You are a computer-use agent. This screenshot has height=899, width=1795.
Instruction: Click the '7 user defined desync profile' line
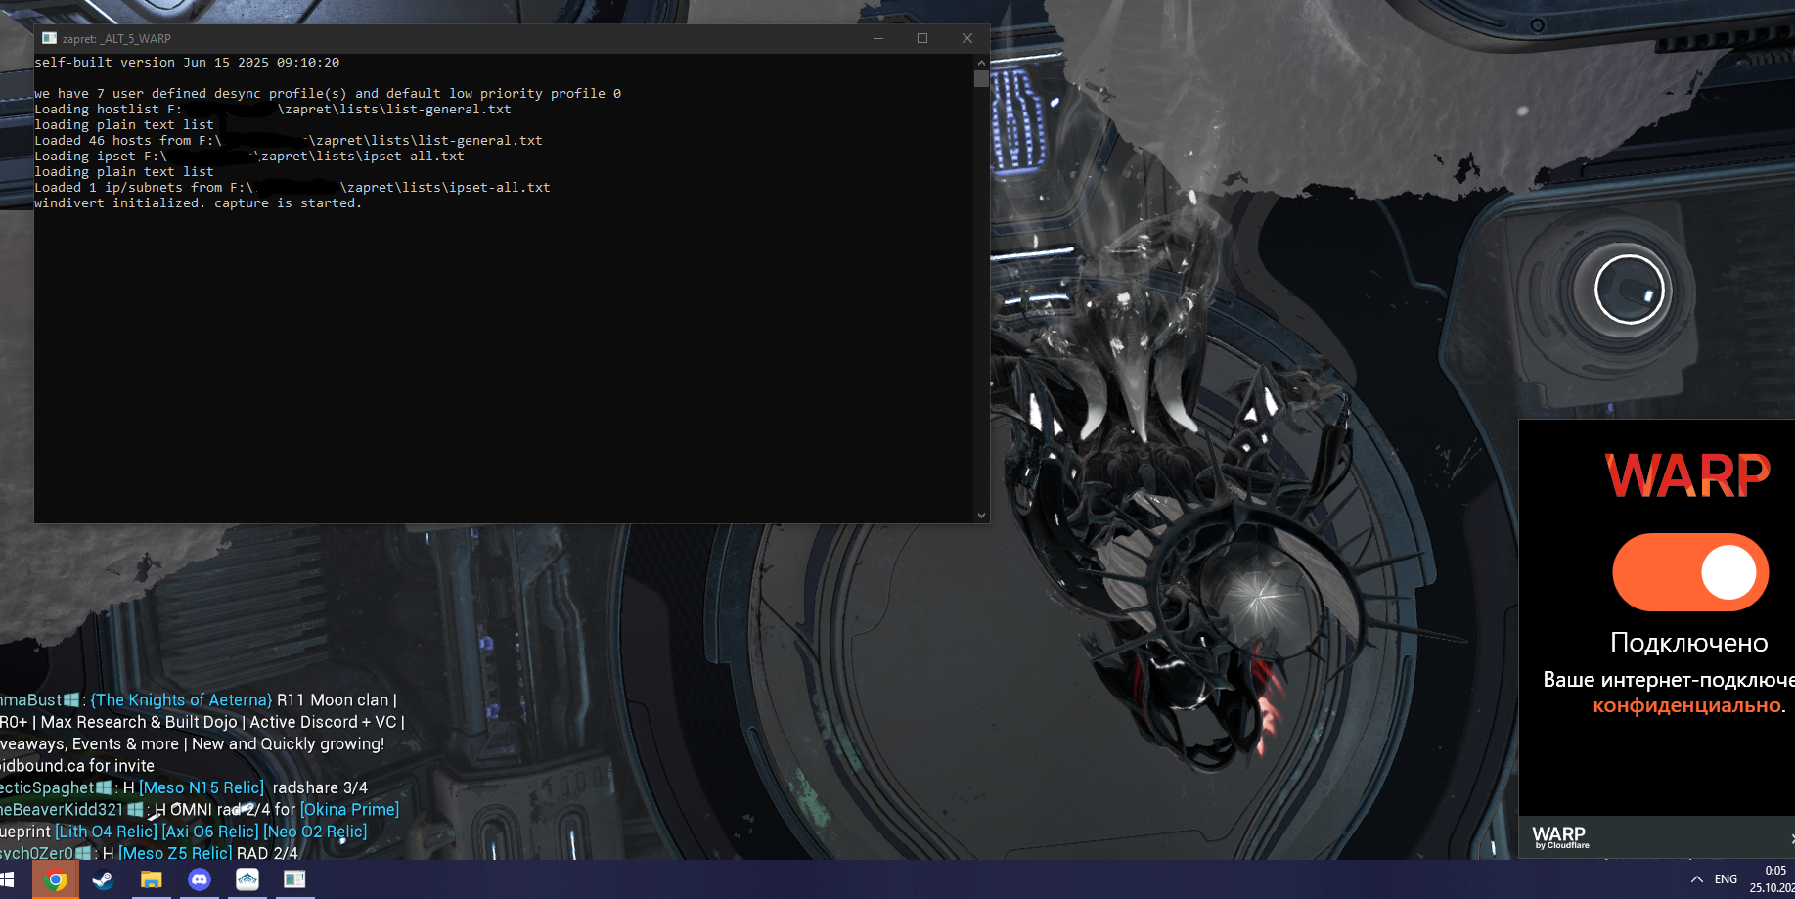tap(328, 94)
